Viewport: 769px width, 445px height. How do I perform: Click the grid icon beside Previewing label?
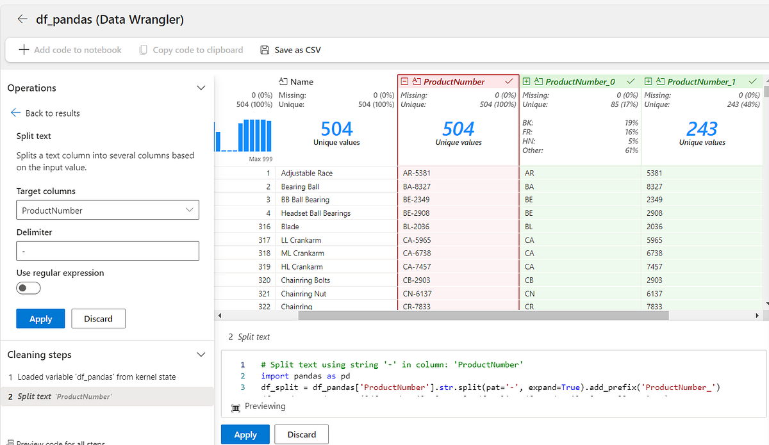235,406
